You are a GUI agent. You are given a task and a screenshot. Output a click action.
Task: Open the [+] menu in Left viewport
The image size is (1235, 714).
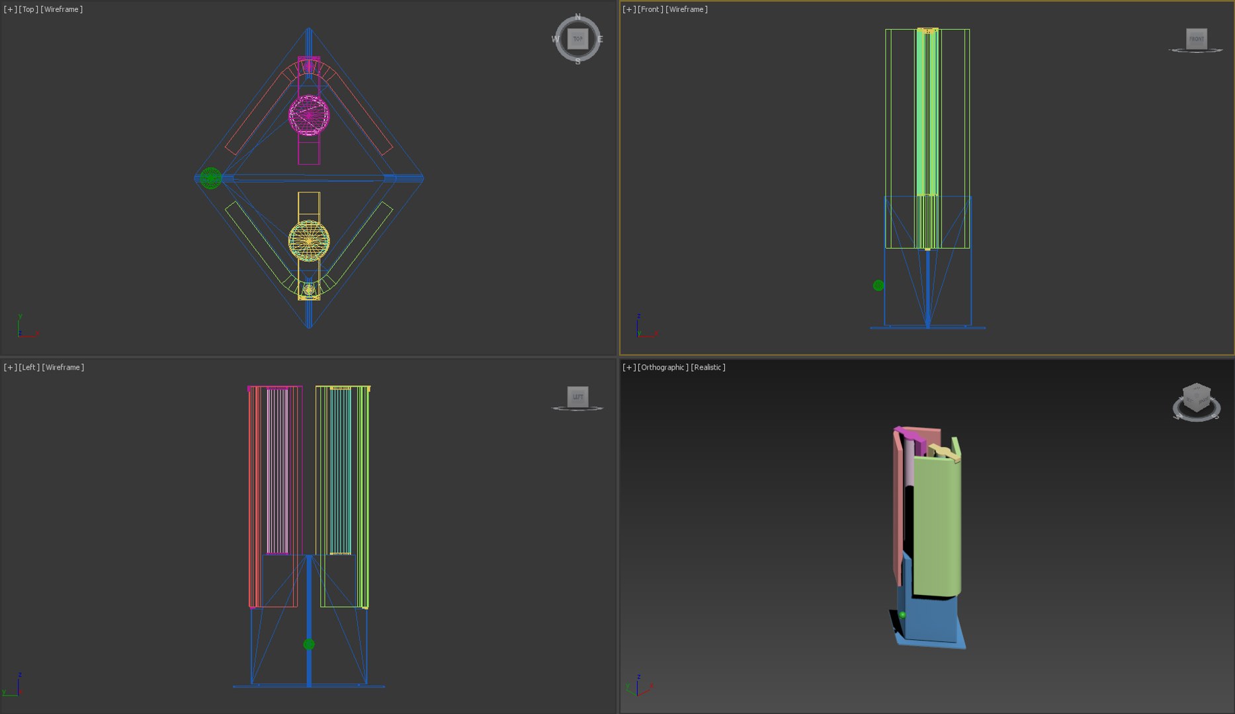point(11,367)
